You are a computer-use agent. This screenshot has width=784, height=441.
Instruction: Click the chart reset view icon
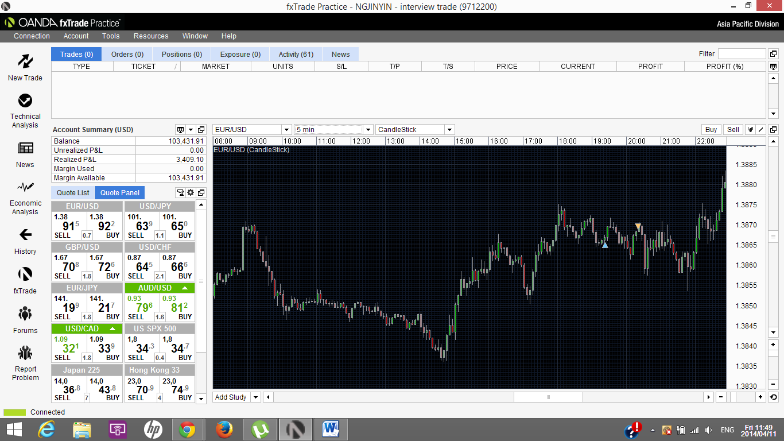tap(774, 397)
